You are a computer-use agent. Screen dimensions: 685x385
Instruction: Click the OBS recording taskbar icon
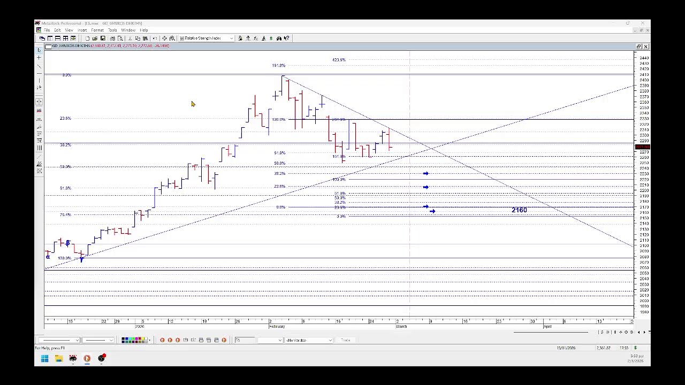(102, 358)
